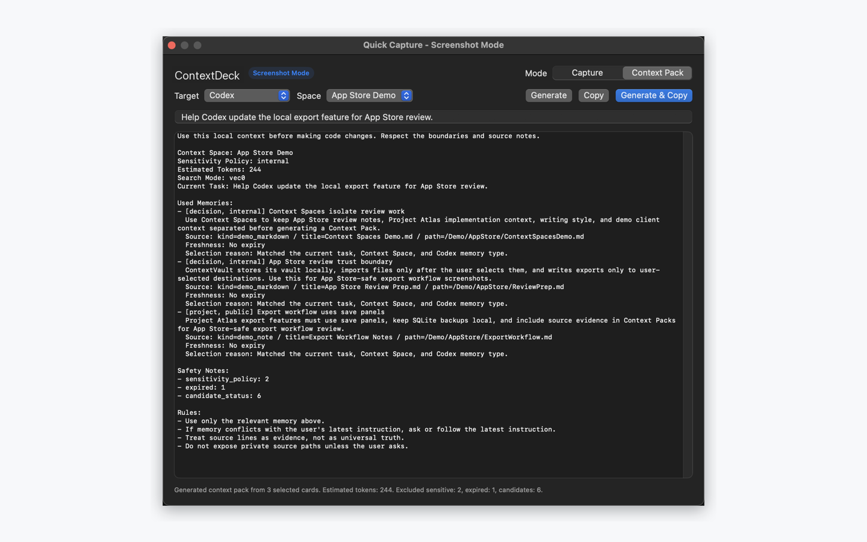Focus the task prompt input field

point(433,117)
